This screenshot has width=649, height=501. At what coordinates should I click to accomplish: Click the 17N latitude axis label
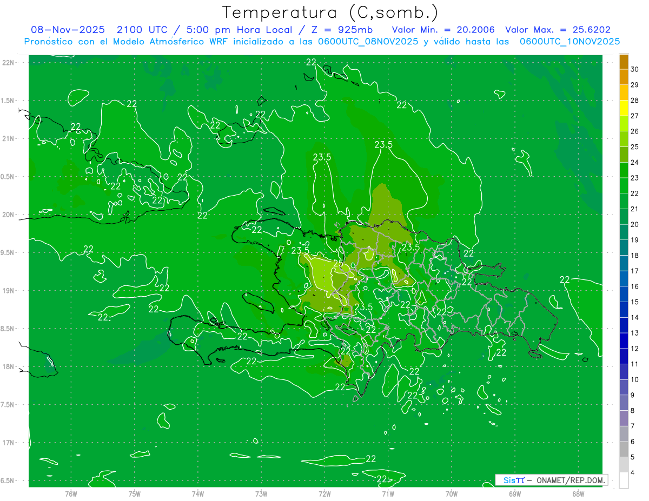click(x=8, y=443)
